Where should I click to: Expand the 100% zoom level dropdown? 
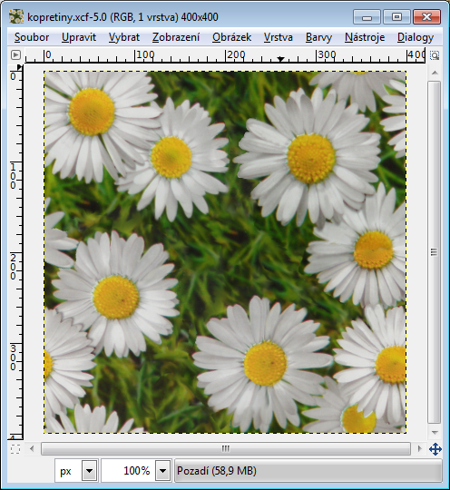click(x=162, y=470)
